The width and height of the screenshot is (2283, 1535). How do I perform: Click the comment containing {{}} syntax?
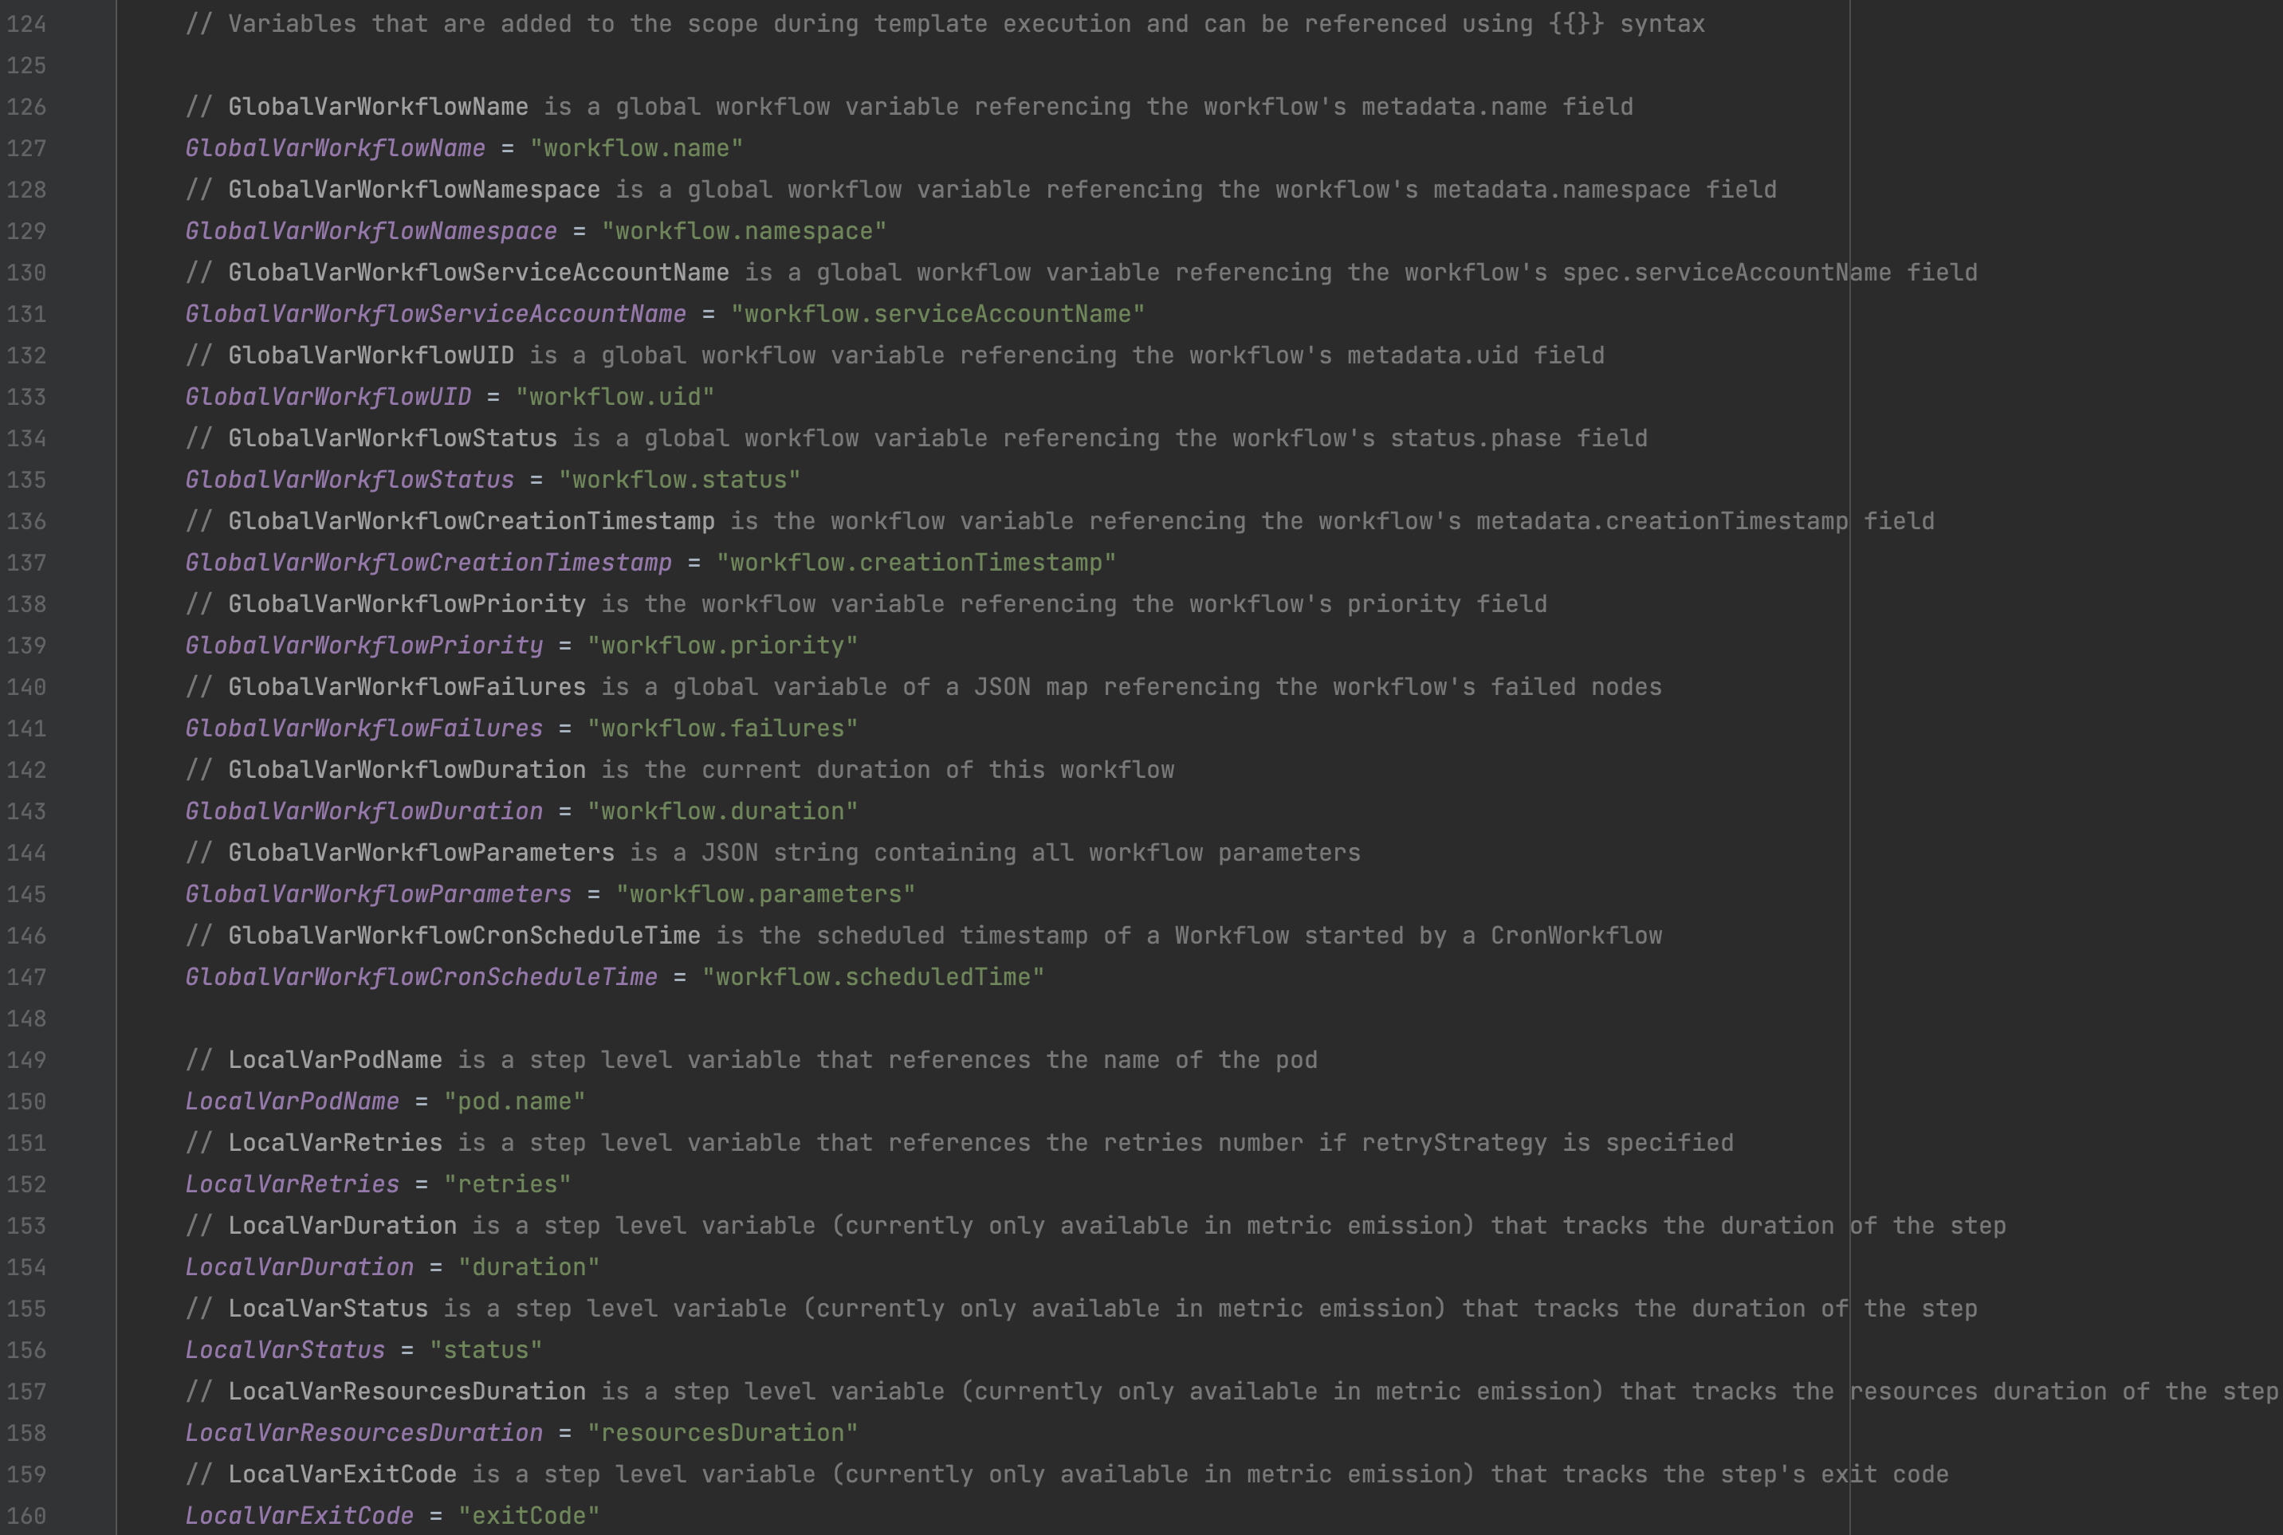[945, 23]
